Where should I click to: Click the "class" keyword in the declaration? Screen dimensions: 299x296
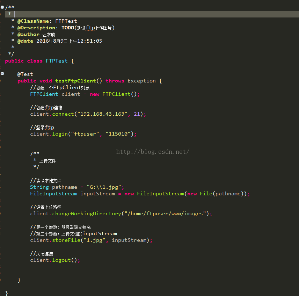click(35, 61)
